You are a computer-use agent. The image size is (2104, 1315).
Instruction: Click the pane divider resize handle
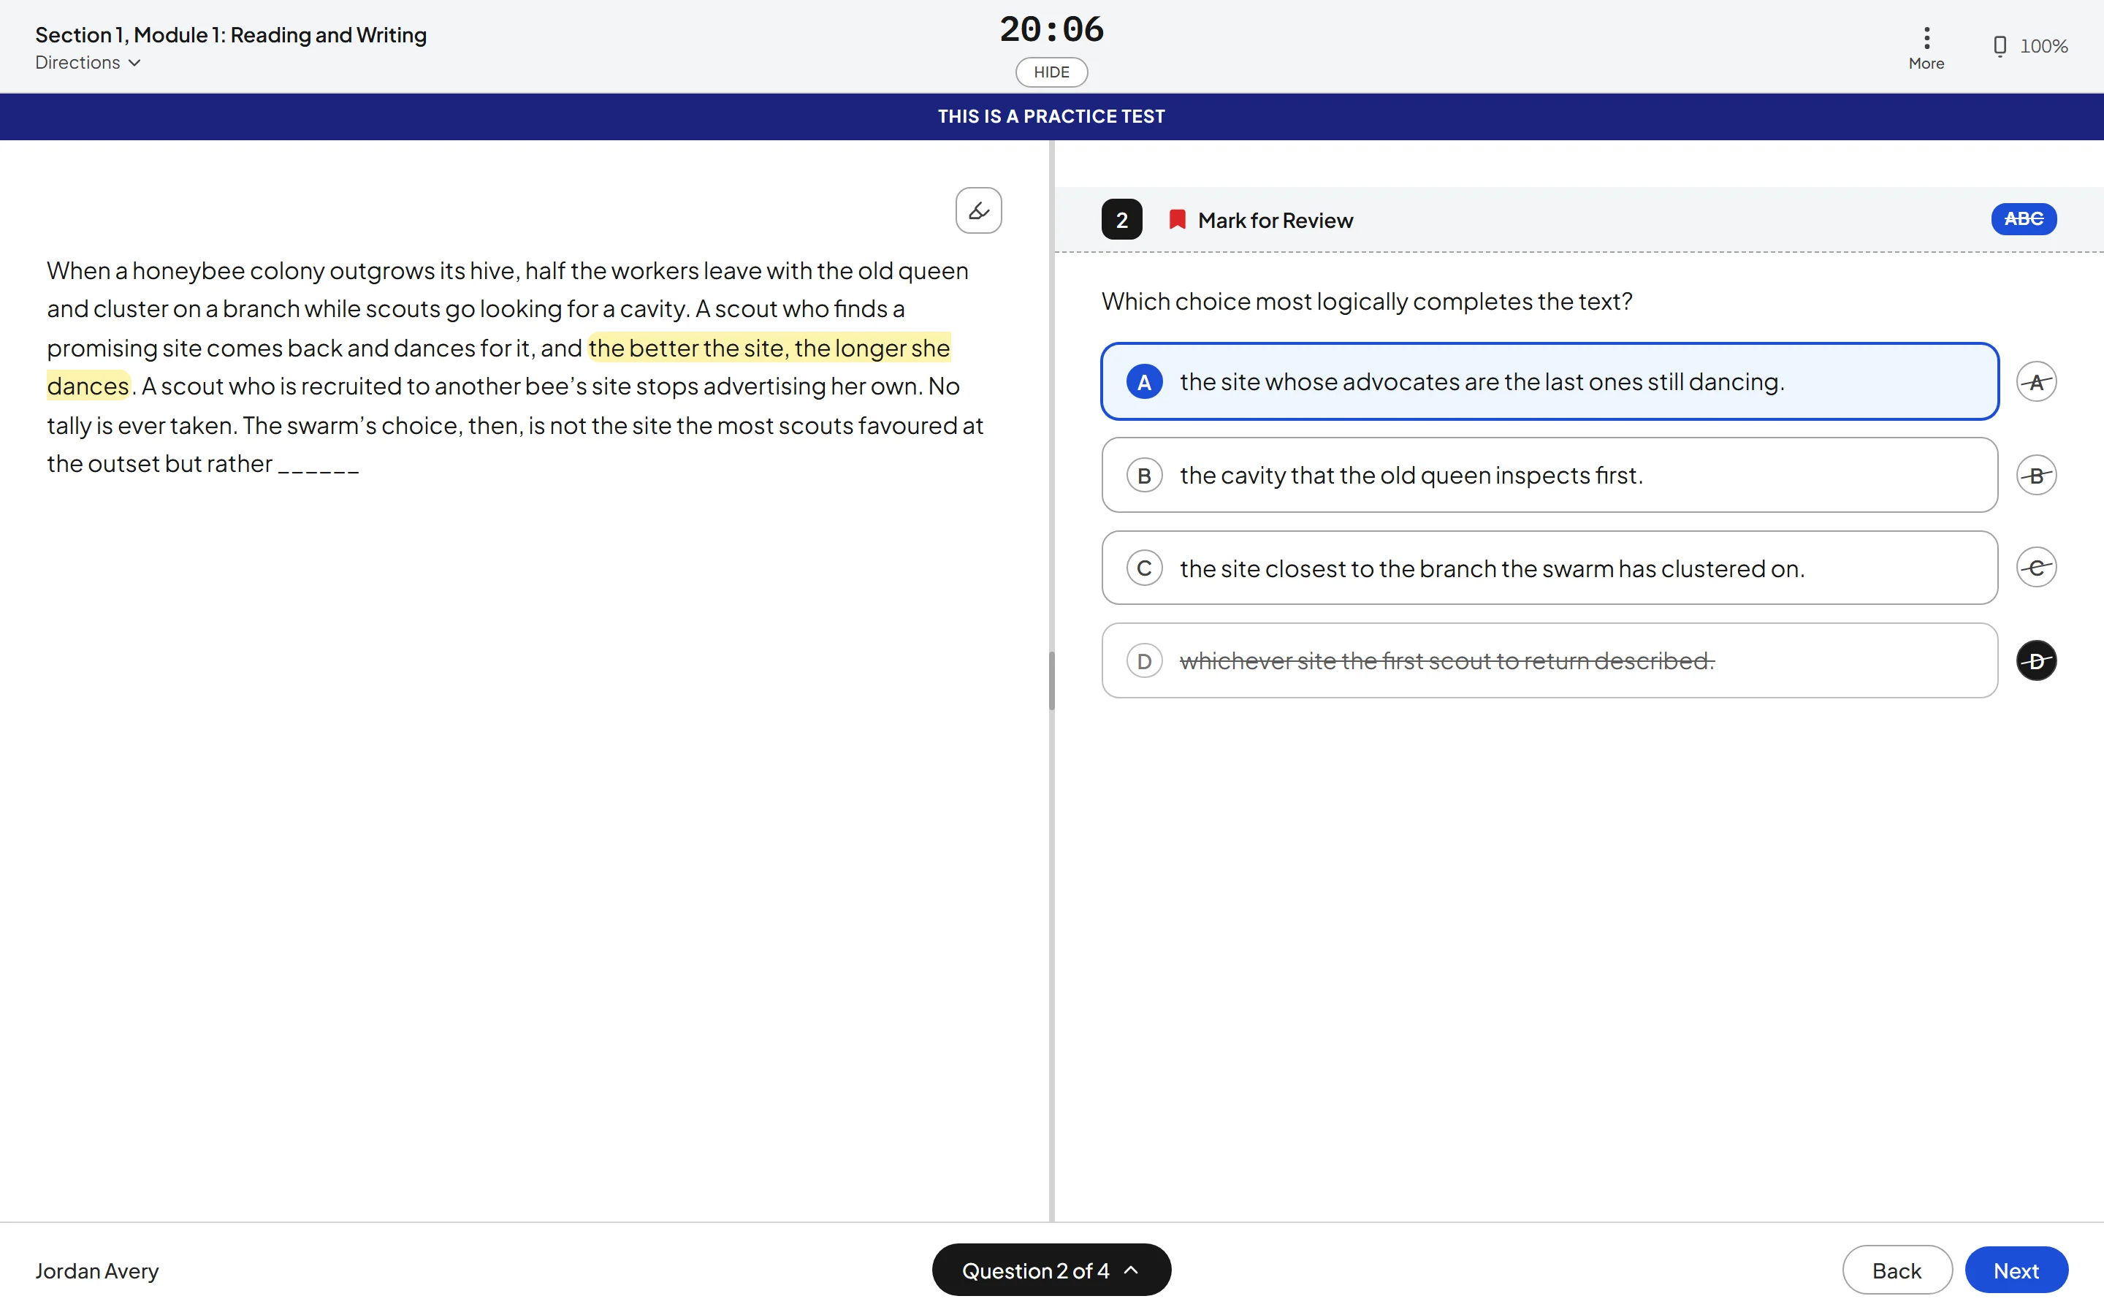pos(1051,681)
